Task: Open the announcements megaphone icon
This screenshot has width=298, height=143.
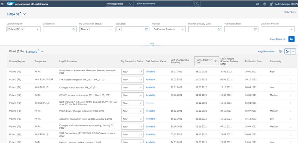Action: (x=257, y=4)
